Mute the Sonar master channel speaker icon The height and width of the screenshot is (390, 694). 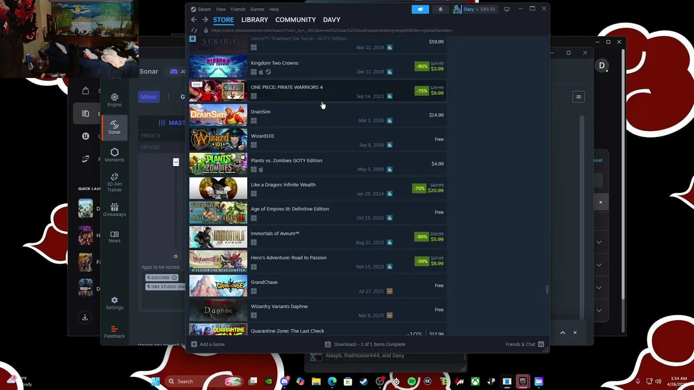(176, 256)
